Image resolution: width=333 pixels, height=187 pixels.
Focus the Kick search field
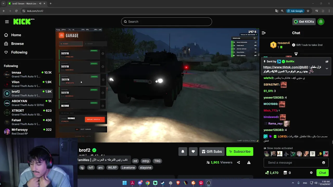click(166, 22)
